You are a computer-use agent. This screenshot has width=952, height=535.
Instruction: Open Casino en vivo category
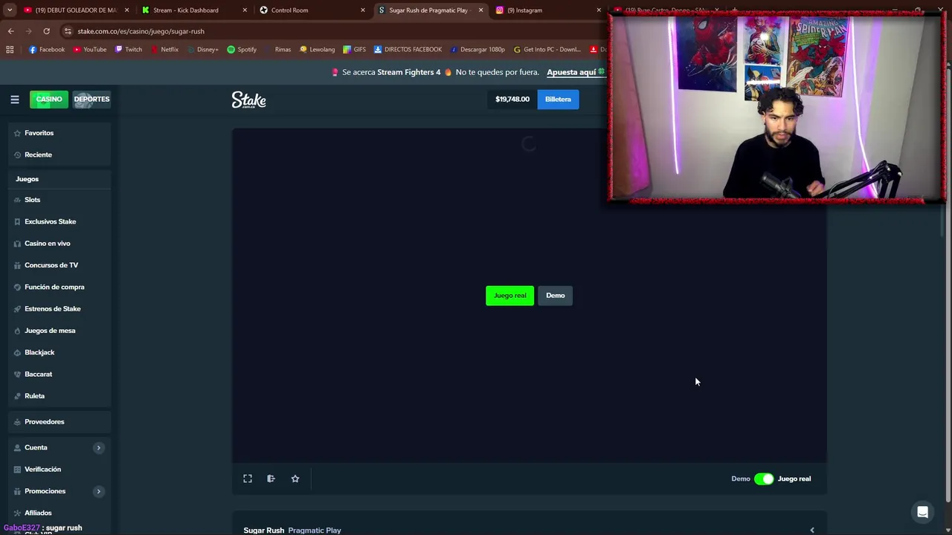59,243
